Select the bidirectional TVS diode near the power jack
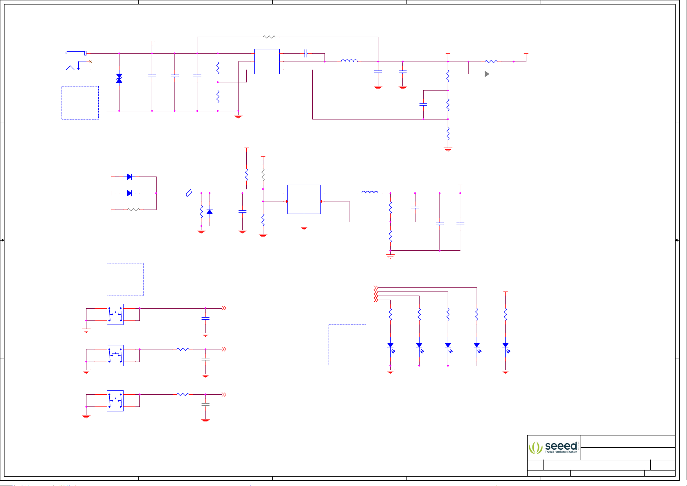Viewport: 687px width, 486px height. [119, 78]
